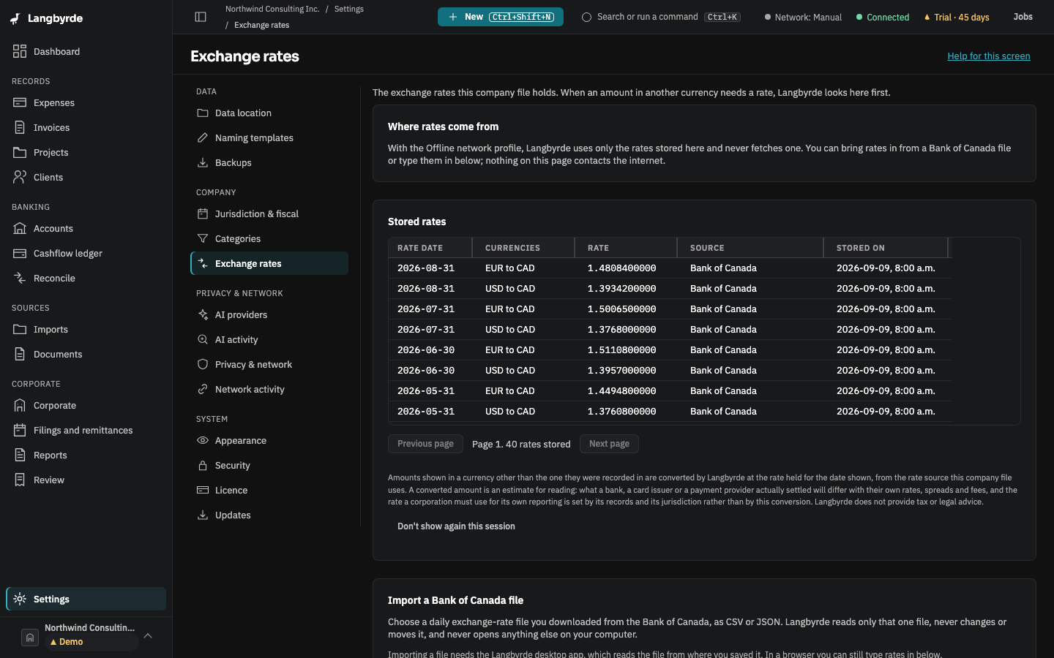Click the Expenses card icon
This screenshot has width=1054, height=658.
coord(20,102)
